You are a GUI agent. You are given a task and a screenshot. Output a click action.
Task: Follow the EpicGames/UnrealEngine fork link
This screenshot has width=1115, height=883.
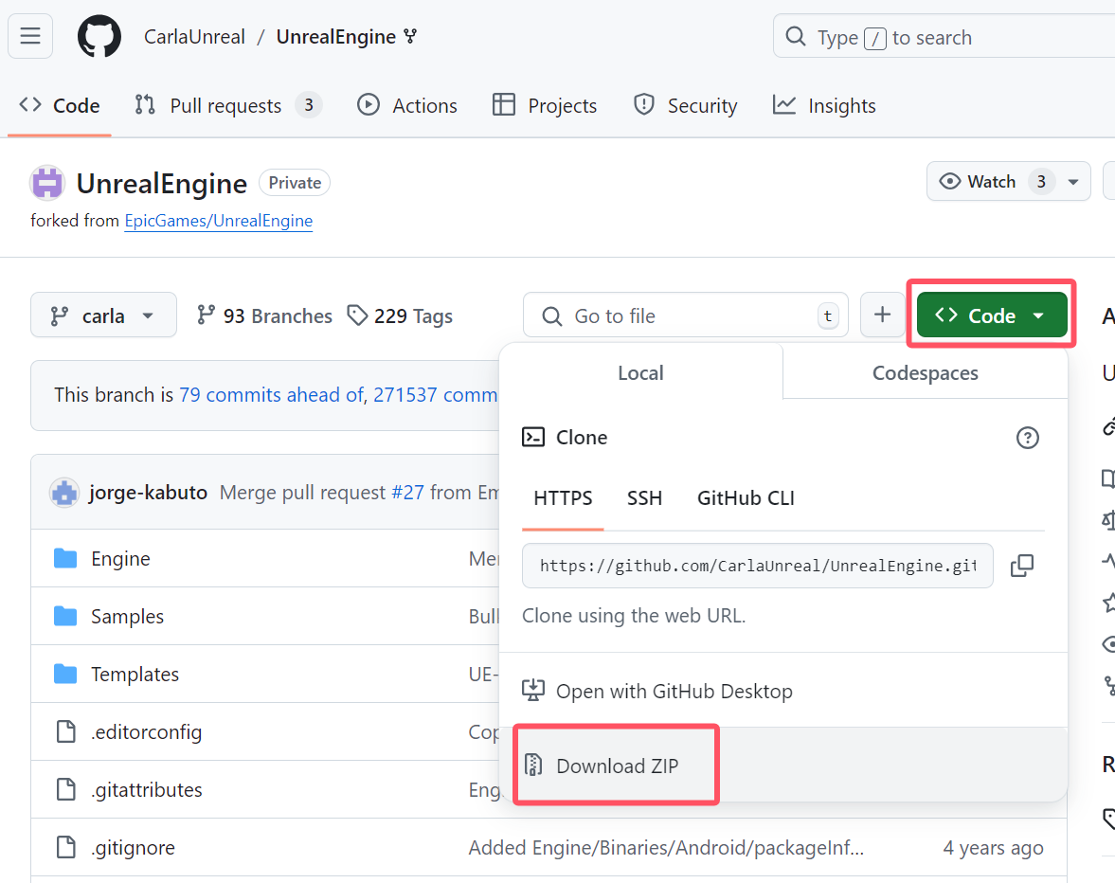coord(218,221)
